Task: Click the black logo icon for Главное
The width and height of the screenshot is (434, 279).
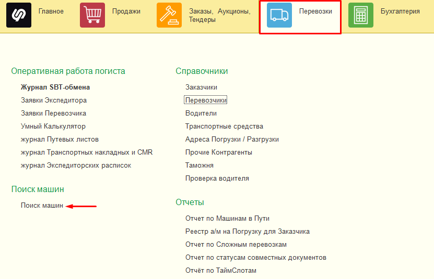Action: pyautogui.click(x=19, y=15)
